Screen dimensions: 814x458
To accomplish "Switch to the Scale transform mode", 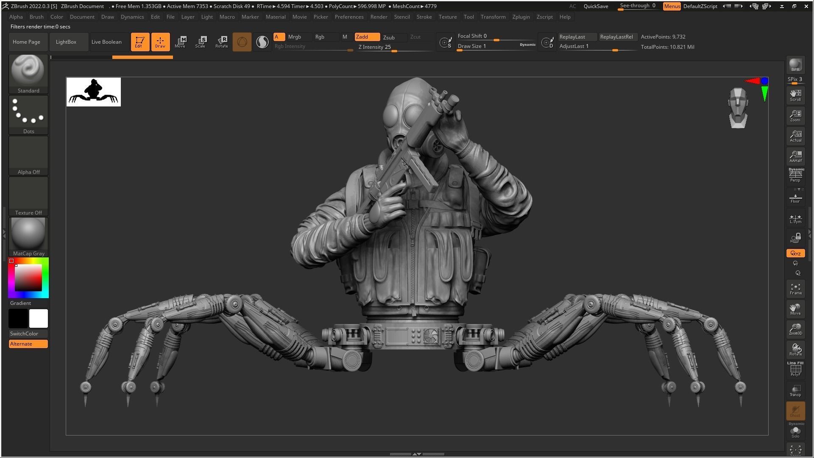I will click(x=201, y=42).
